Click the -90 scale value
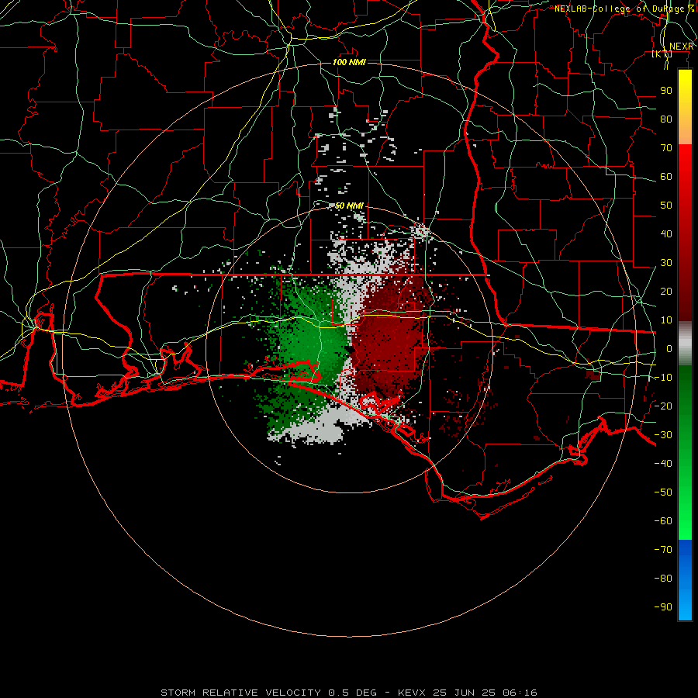 (x=663, y=606)
